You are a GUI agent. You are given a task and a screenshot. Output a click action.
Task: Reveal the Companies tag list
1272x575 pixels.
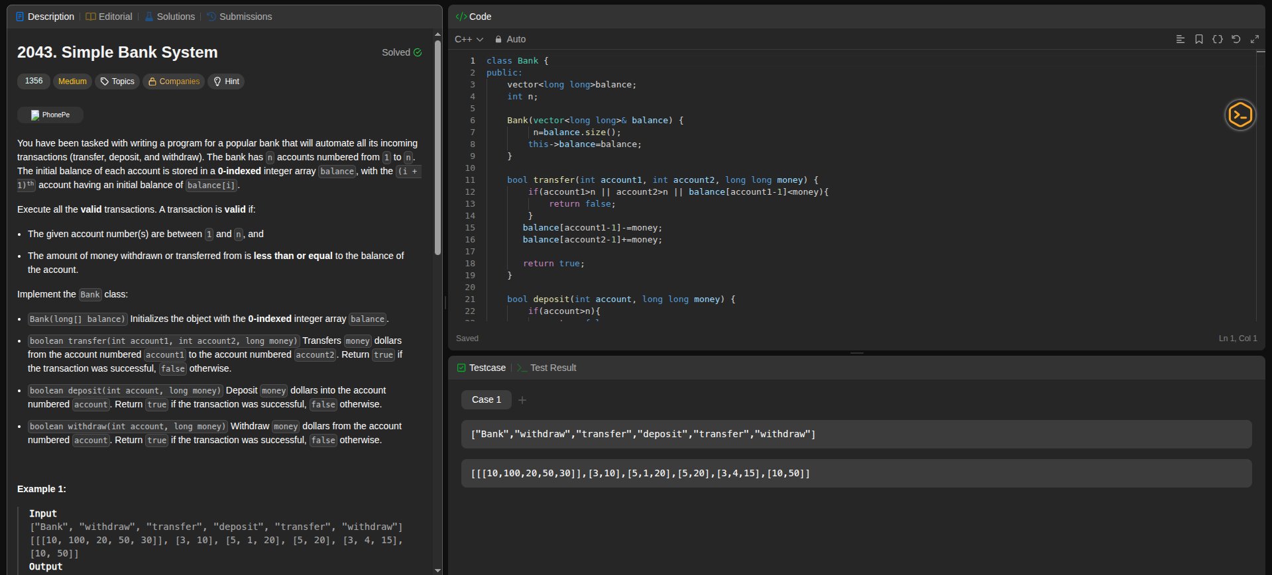click(x=174, y=81)
